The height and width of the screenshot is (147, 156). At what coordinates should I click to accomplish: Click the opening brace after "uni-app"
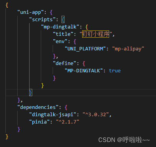tap(51, 12)
